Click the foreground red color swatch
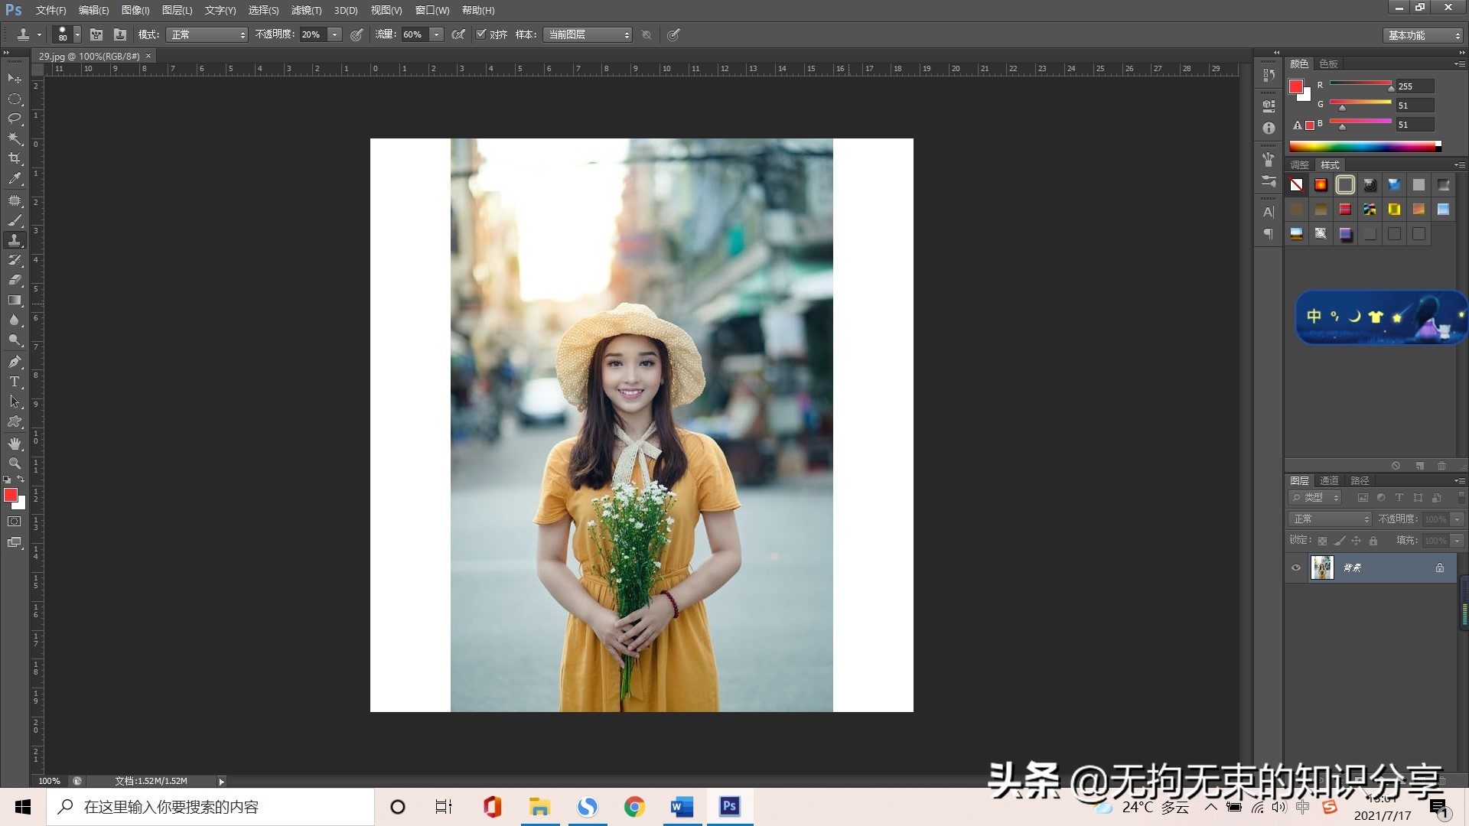 tap(10, 496)
